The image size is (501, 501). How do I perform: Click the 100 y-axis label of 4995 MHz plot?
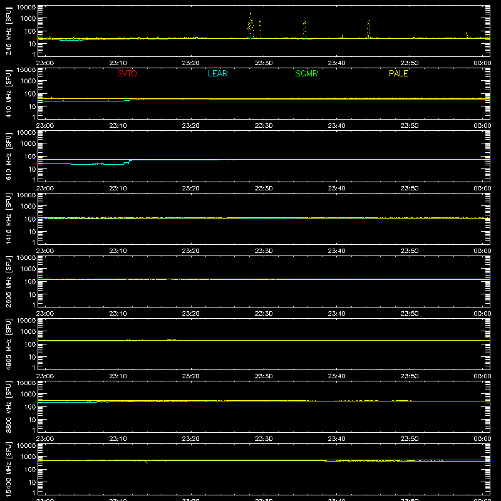point(29,344)
